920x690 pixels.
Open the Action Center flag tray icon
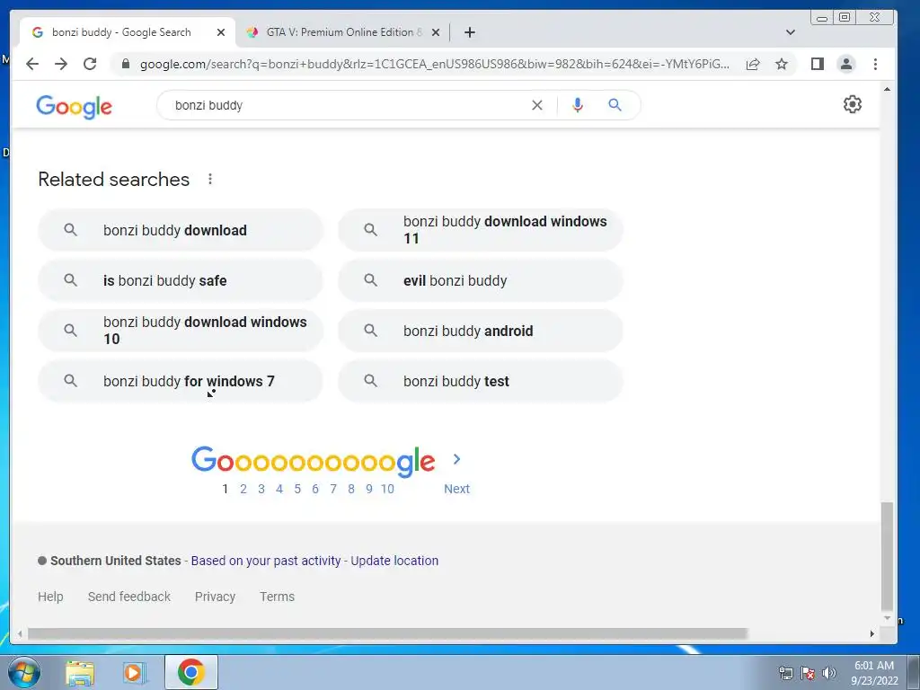(808, 673)
